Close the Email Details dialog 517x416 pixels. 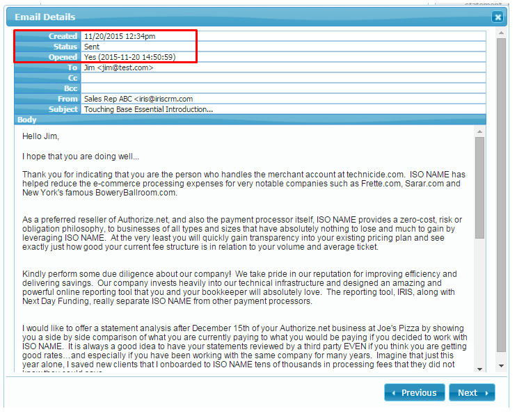click(498, 17)
